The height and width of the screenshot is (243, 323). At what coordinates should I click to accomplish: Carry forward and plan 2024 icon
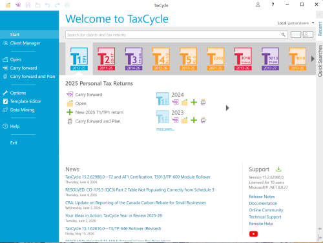pyautogui.click(x=203, y=102)
